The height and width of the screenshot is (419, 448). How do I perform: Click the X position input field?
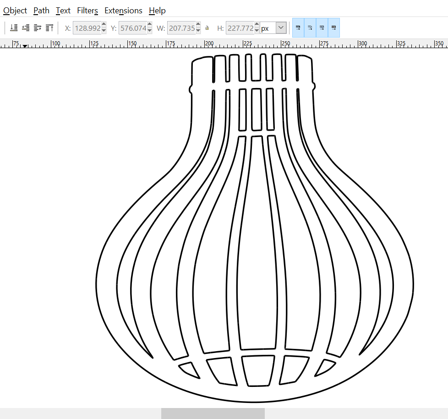coord(87,28)
